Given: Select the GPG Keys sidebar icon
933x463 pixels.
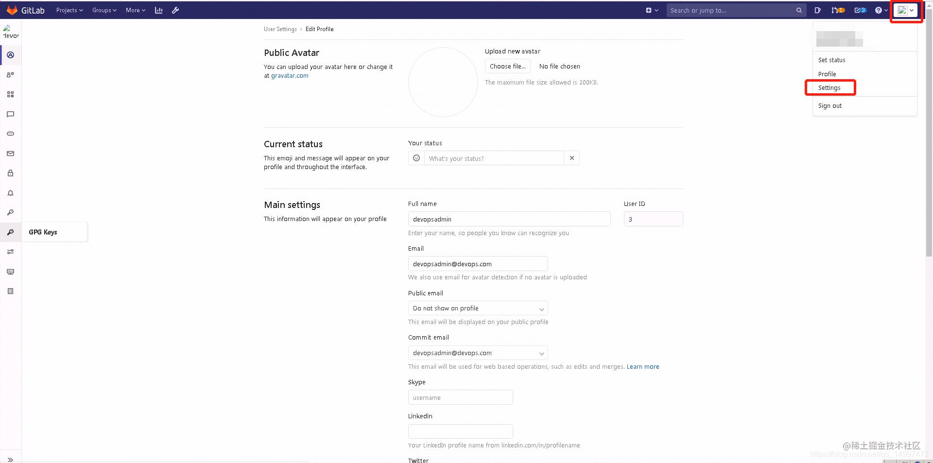Looking at the screenshot, I should click(11, 232).
